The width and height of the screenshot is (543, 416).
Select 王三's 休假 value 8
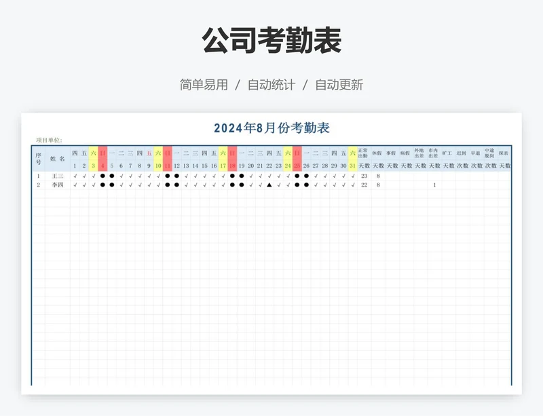click(x=378, y=176)
